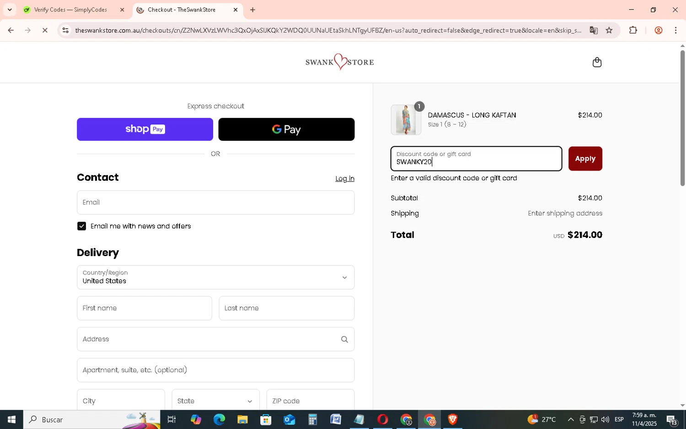Screen dimensions: 686x429
Task: Open Outlook from the taskbar
Action: tap(289, 419)
